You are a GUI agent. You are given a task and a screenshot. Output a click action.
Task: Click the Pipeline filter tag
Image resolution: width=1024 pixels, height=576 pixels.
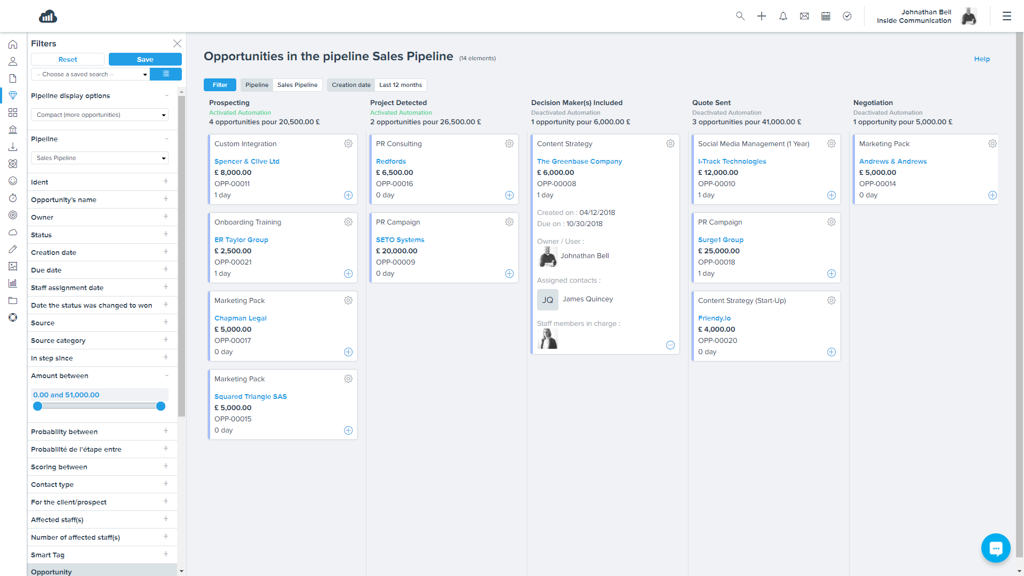pos(257,85)
